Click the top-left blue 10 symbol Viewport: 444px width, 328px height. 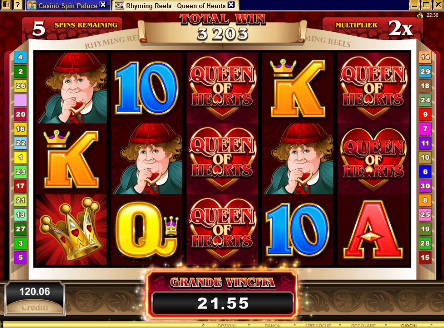click(147, 87)
